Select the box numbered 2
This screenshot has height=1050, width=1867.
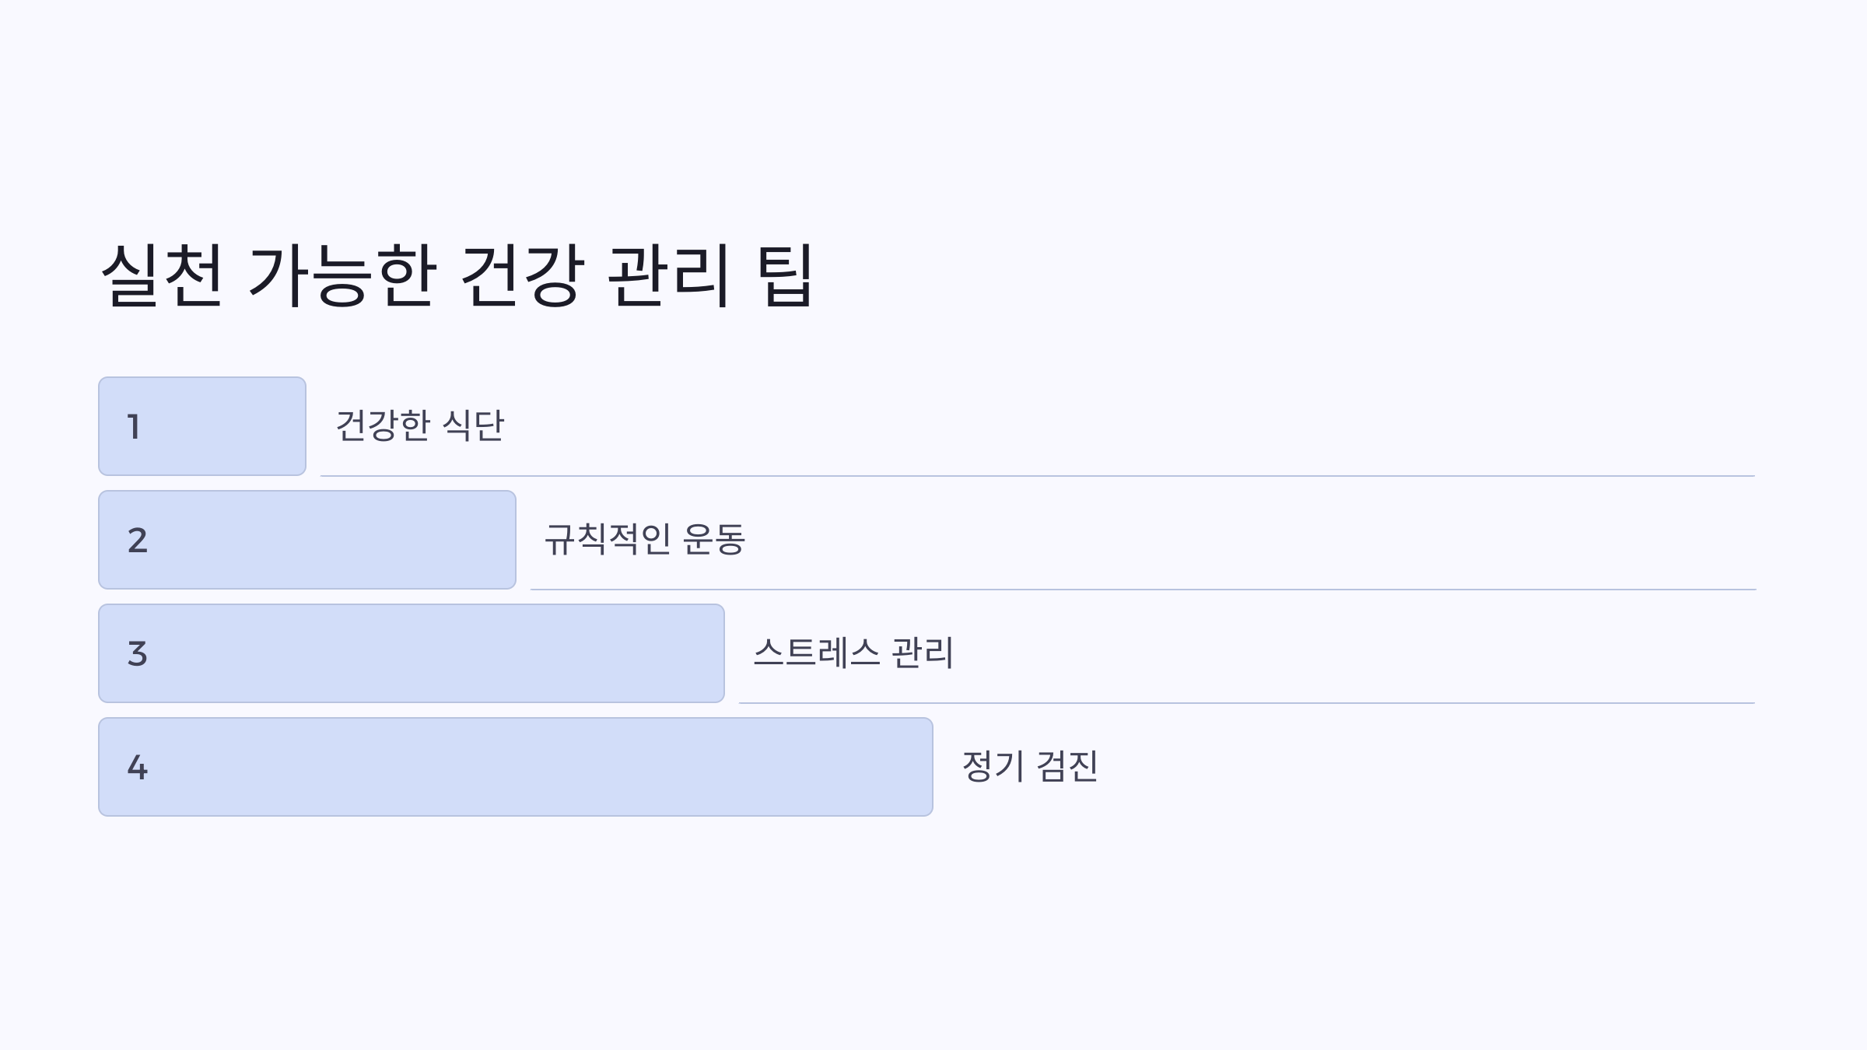pos(307,540)
